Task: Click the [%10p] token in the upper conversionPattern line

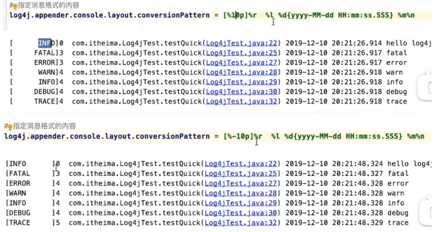Action: tap(236, 15)
